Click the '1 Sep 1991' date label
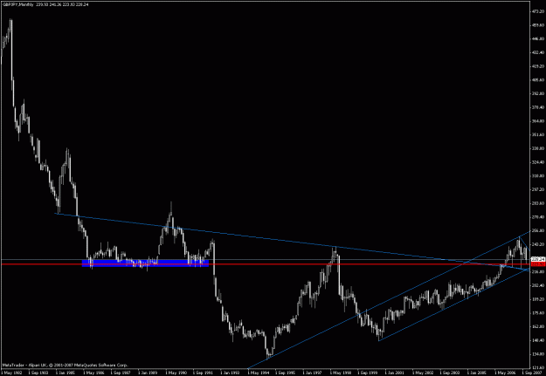Image resolution: width=546 pixels, height=376 pixels. [x=202, y=373]
